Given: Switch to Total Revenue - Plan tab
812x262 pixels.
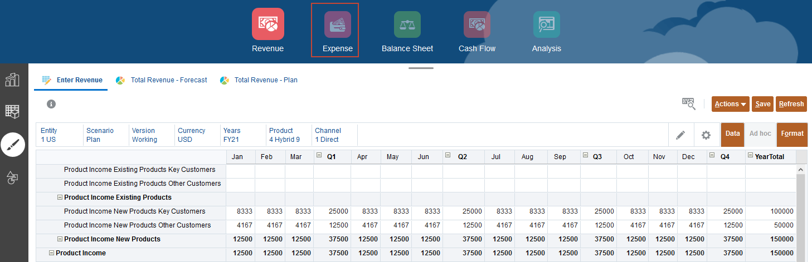Looking at the screenshot, I should tap(265, 80).
